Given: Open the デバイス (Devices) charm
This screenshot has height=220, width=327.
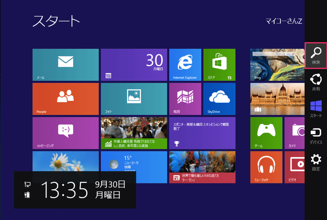Looking at the screenshot, I should (316, 136).
